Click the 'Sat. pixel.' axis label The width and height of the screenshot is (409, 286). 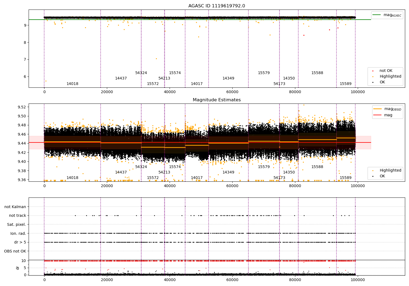[x=16, y=224]
